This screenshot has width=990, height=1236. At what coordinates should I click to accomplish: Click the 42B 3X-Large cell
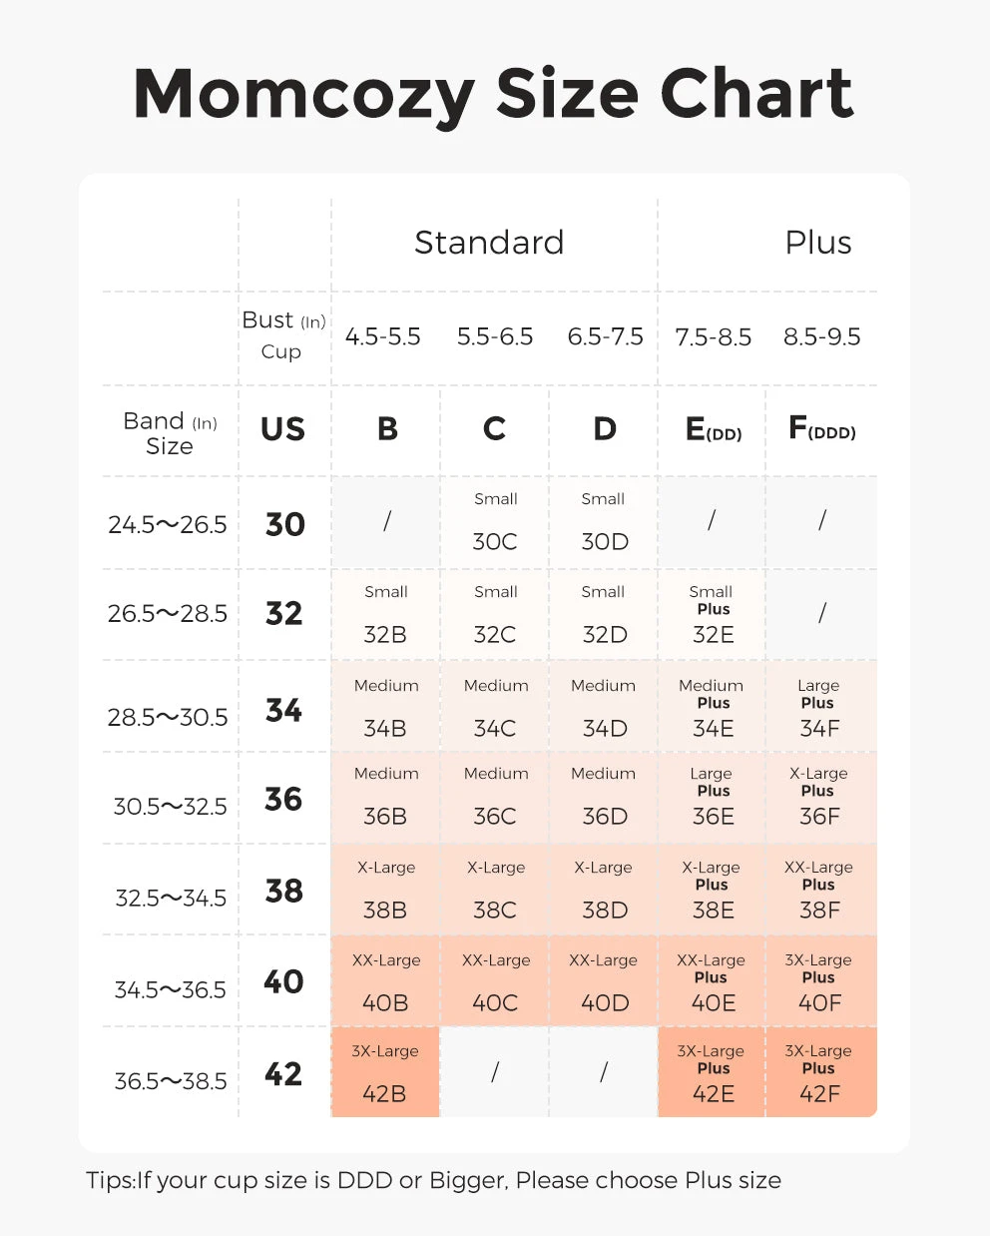[x=385, y=1072]
